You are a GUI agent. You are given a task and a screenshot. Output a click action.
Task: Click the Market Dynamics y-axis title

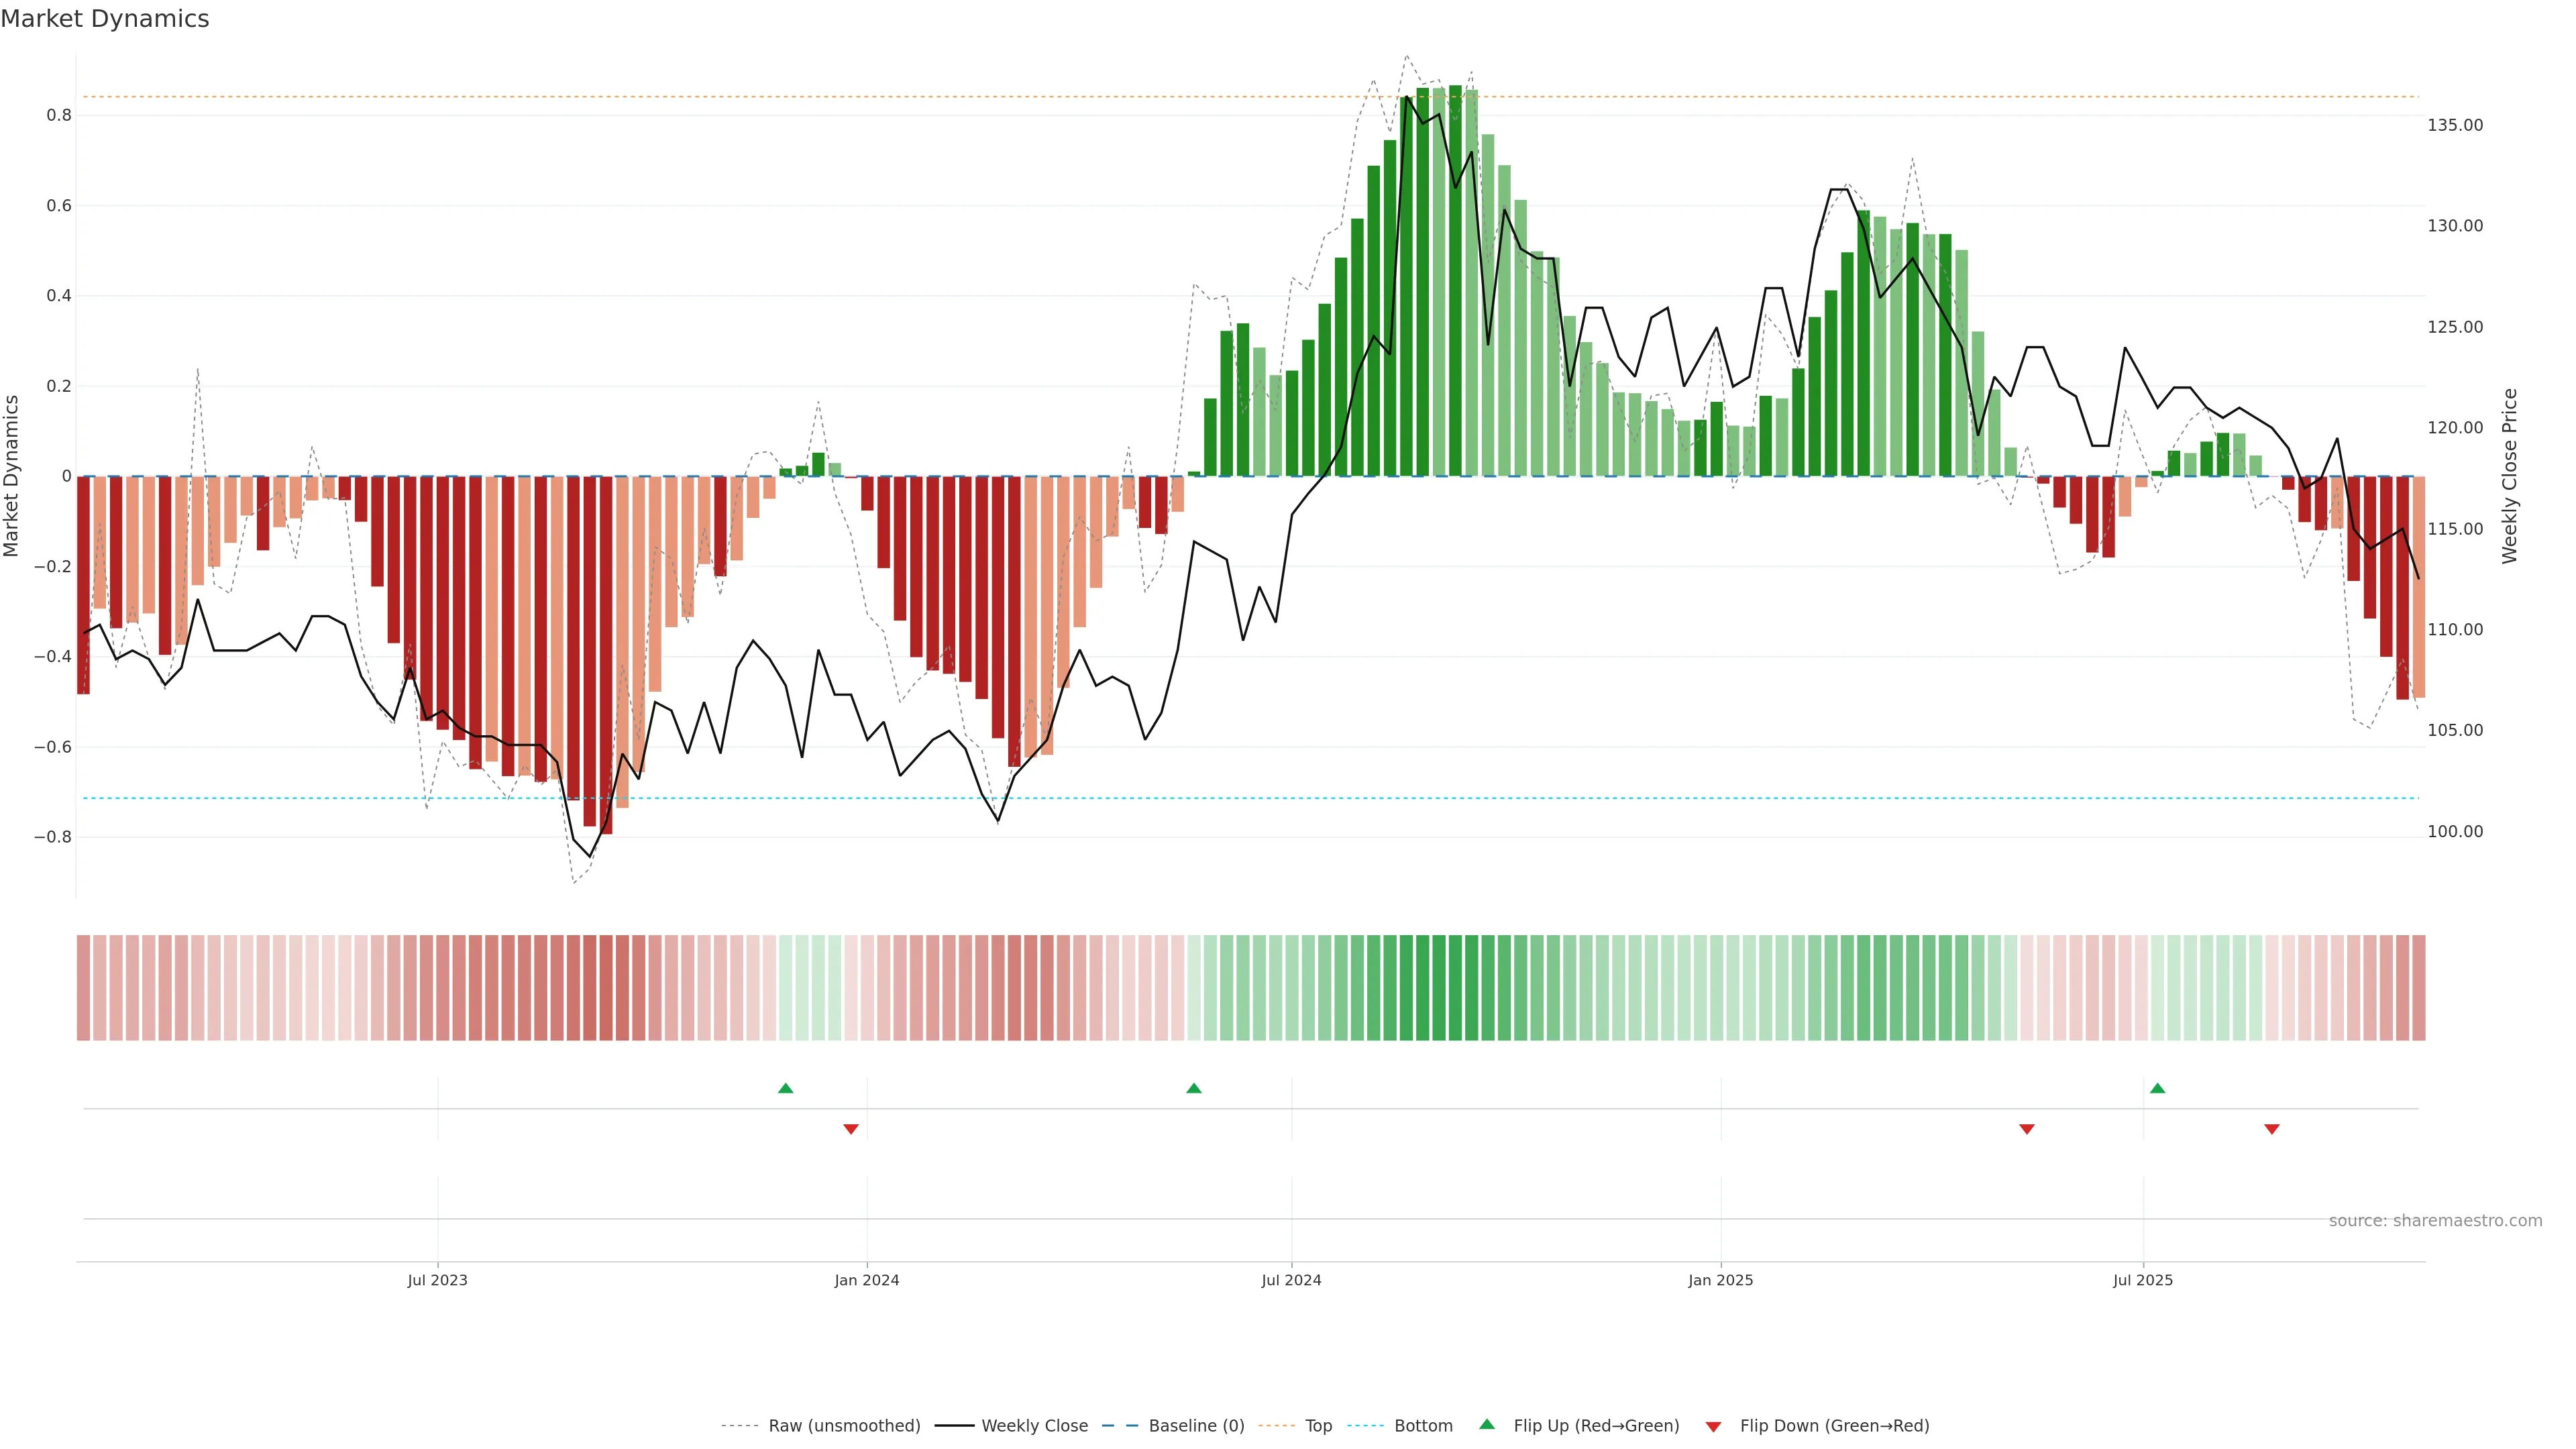pos(12,476)
